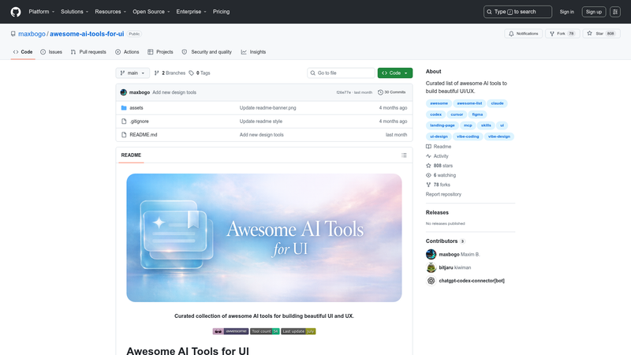View the 2 Branches list

(170, 73)
